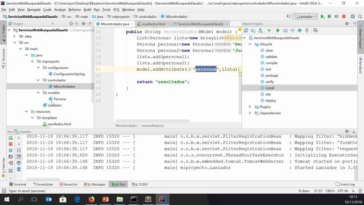Collapse the Maven Lifecycle node
This screenshot has height=205, width=364.
coord(250,44)
